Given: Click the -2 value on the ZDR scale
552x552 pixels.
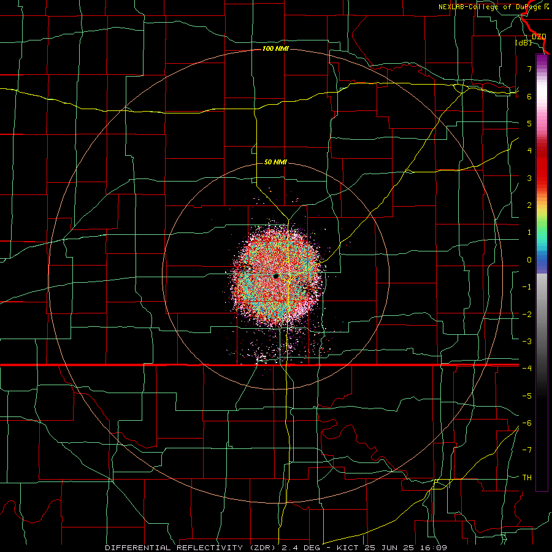Looking at the screenshot, I should tap(527, 315).
